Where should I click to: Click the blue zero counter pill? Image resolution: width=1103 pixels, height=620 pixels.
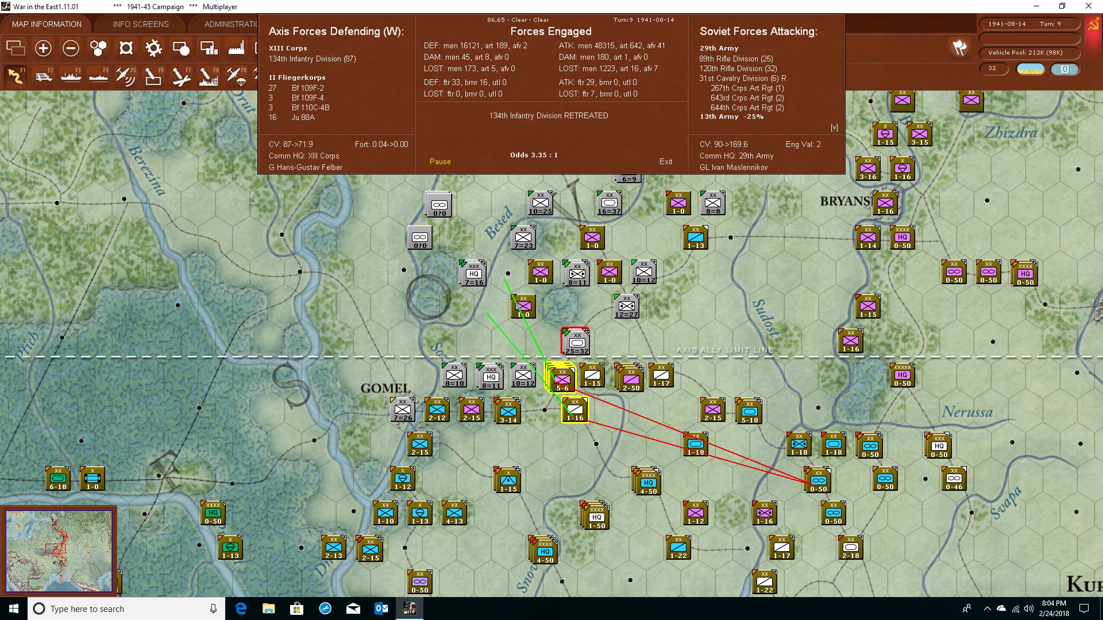pyautogui.click(x=1065, y=69)
